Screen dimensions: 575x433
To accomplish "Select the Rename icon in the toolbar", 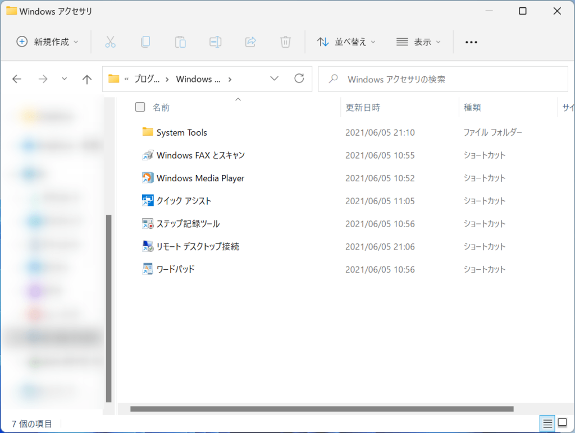I will click(x=215, y=42).
